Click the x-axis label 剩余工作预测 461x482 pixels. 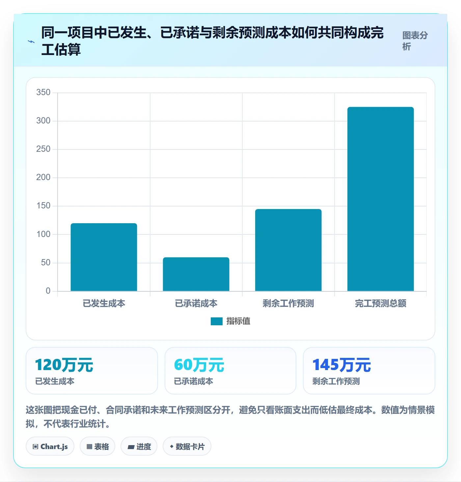point(288,304)
